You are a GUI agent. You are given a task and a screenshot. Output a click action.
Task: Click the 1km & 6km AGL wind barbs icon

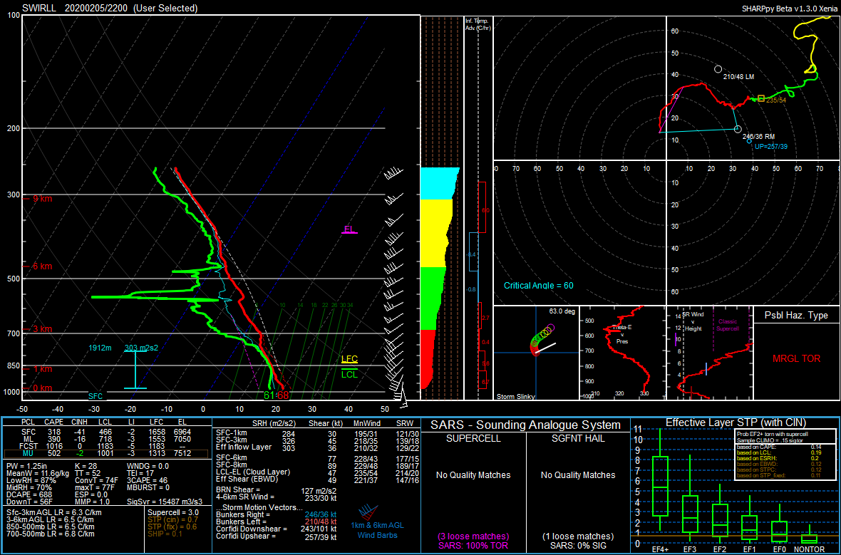pos(368,511)
